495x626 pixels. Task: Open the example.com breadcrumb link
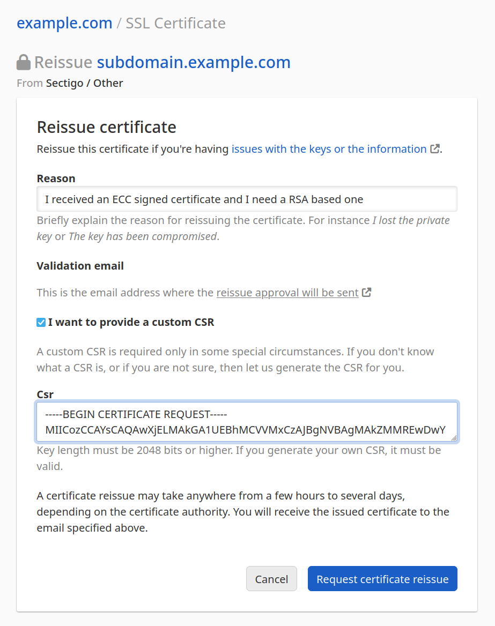[64, 24]
